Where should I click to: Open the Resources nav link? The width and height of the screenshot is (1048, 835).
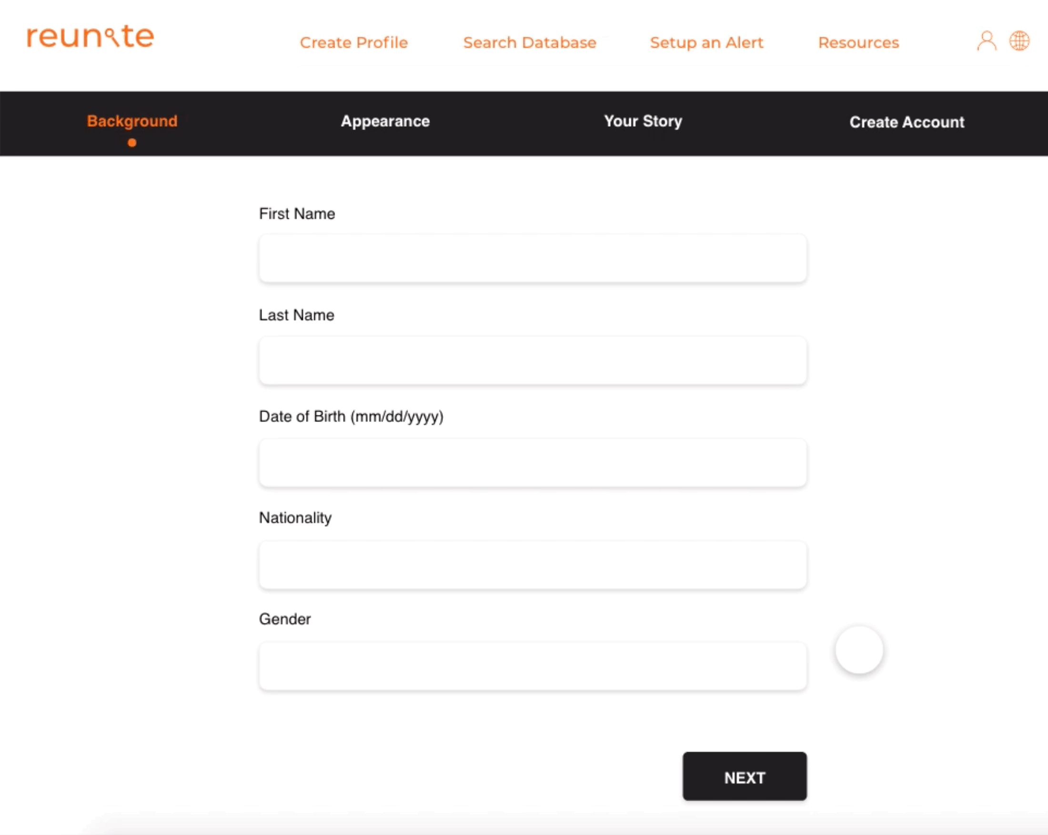(x=858, y=43)
